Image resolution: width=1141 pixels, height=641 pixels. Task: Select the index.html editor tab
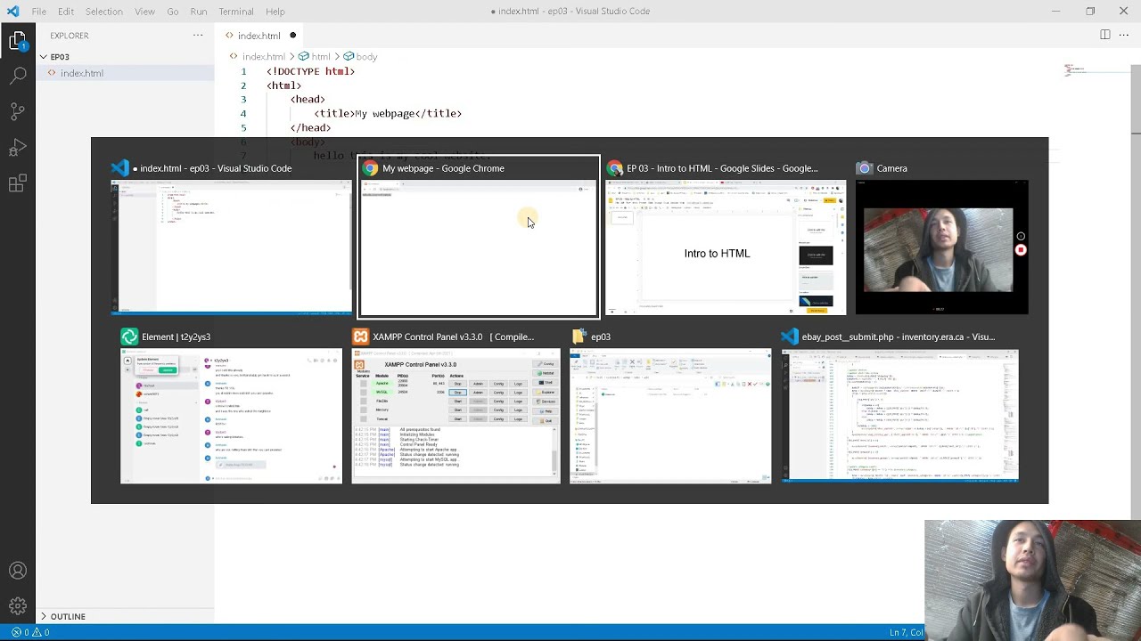(x=259, y=36)
